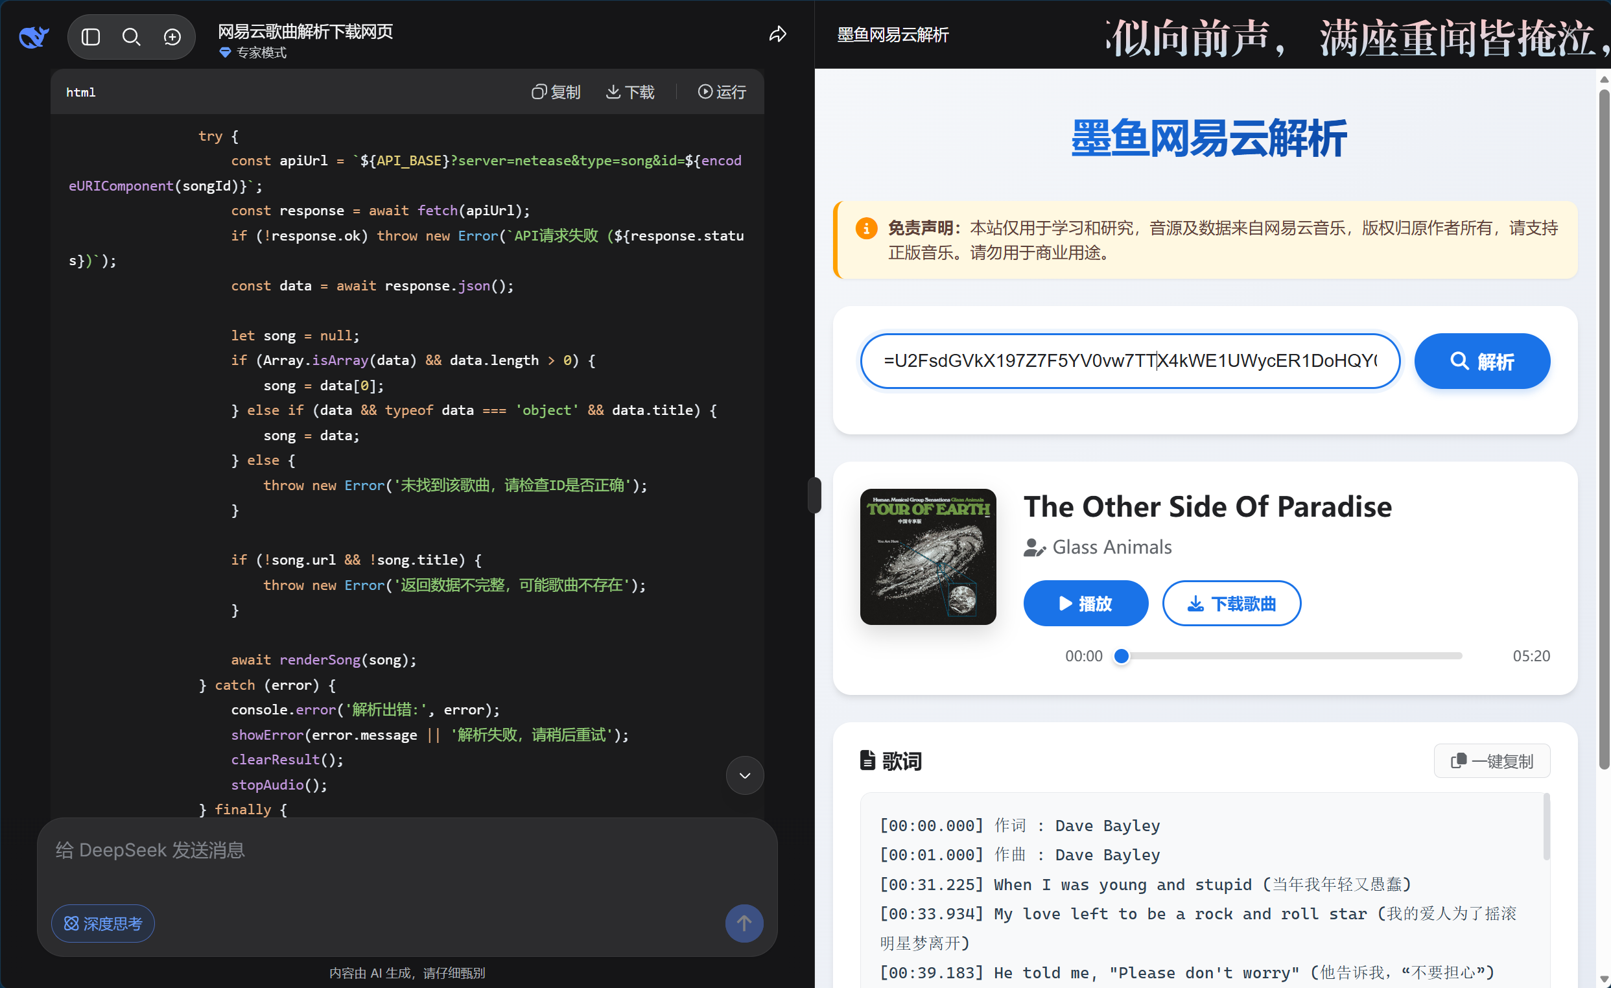Click the 歌词 lyrics heading document icon

tap(867, 761)
